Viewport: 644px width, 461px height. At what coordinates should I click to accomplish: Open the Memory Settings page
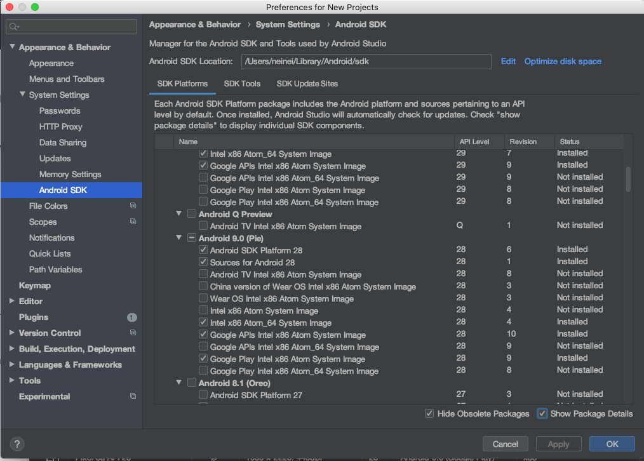(70, 175)
